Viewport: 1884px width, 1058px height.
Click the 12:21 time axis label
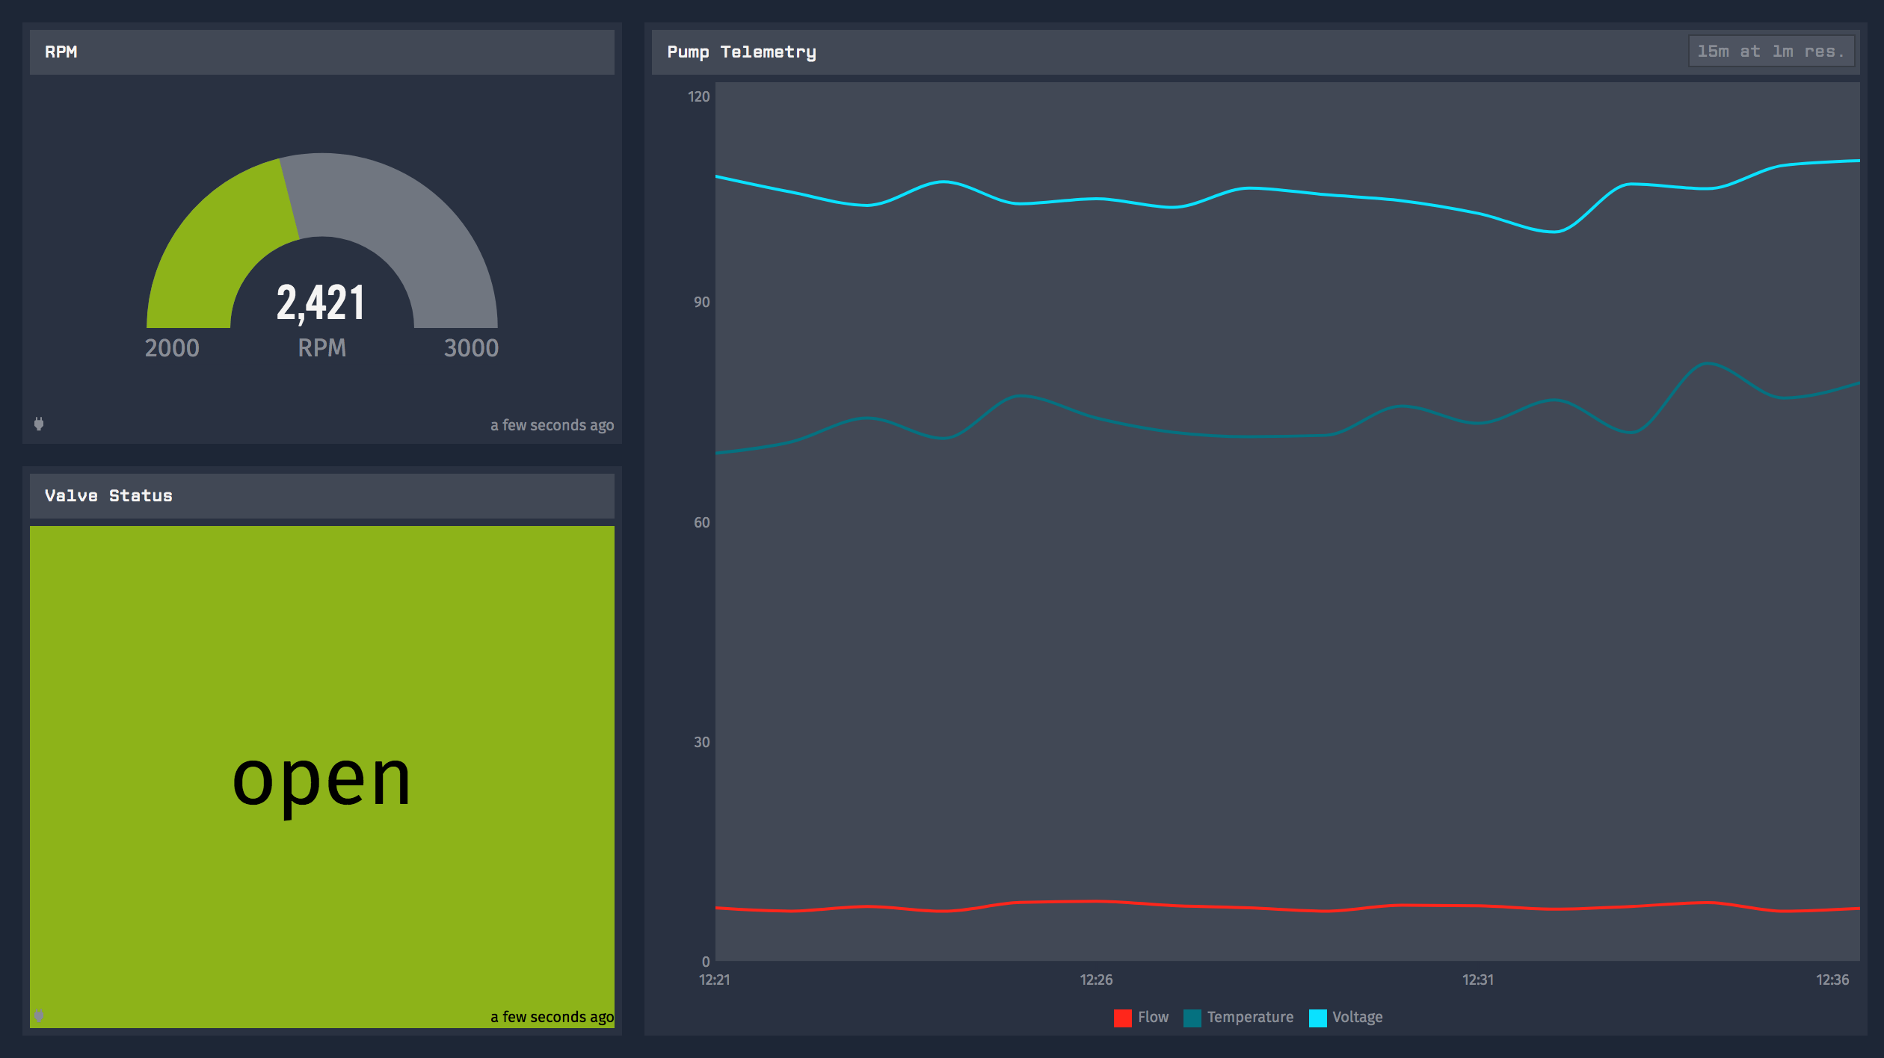[715, 980]
